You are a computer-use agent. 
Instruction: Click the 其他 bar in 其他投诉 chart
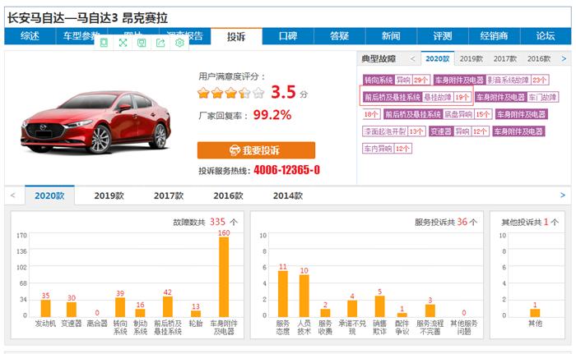pos(535,313)
